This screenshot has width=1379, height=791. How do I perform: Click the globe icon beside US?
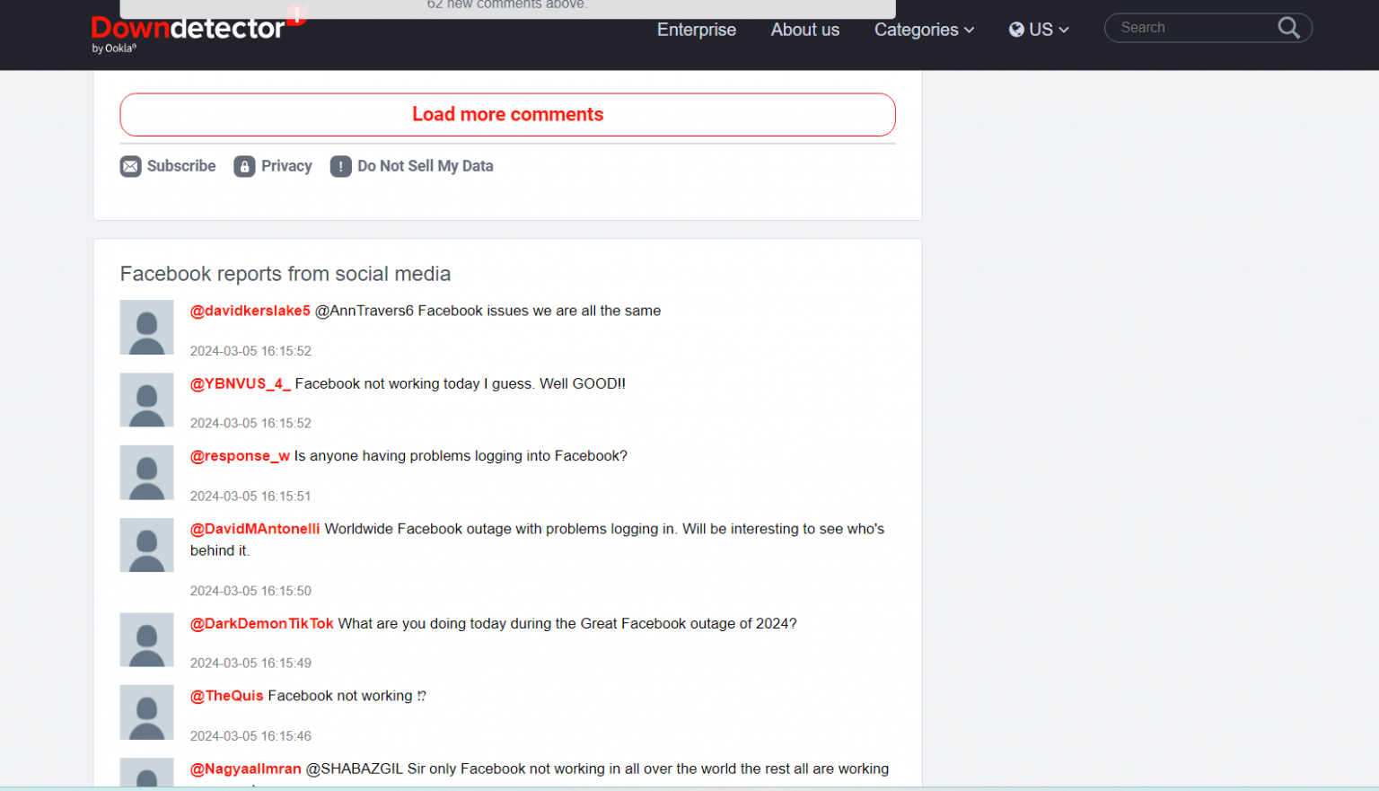1016,30
